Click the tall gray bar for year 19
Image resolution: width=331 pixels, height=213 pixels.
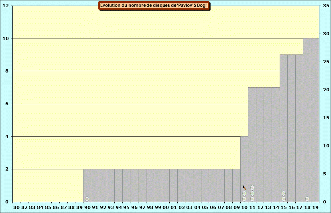315,120
